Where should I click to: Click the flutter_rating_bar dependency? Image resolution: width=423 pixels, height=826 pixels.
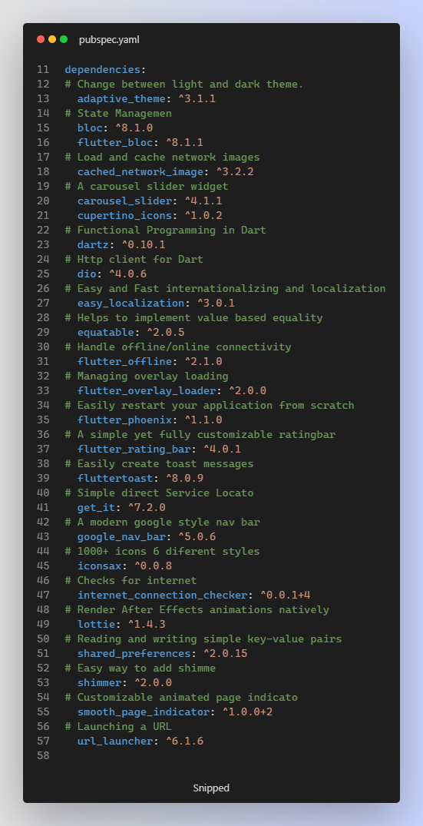click(134, 449)
